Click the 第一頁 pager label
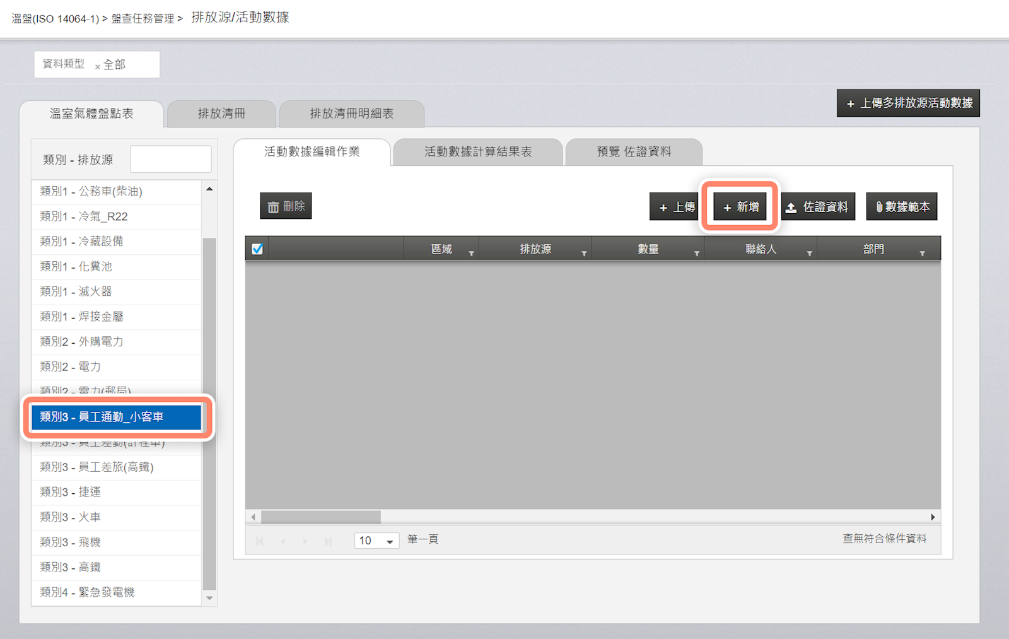The width and height of the screenshot is (1009, 639). point(423,539)
